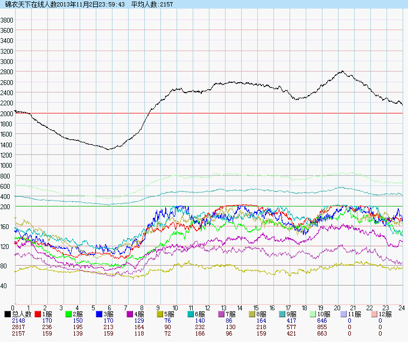Select the green 2服 legend color box
The width and height of the screenshot is (408, 342).
click(x=69, y=314)
